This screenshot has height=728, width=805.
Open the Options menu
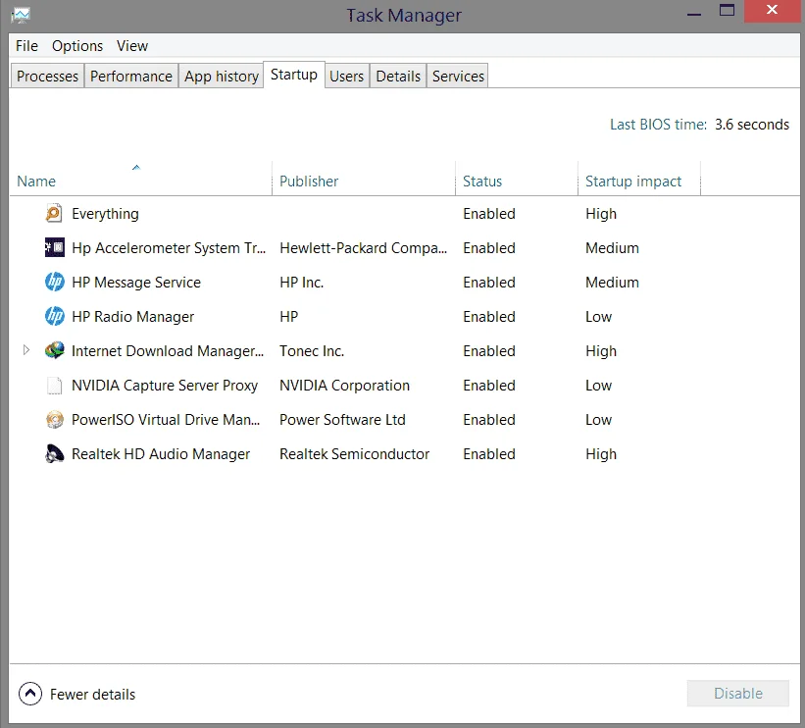(x=77, y=46)
